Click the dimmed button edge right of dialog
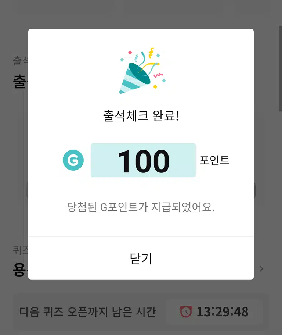Screen dimensions: 282x335 254,190
